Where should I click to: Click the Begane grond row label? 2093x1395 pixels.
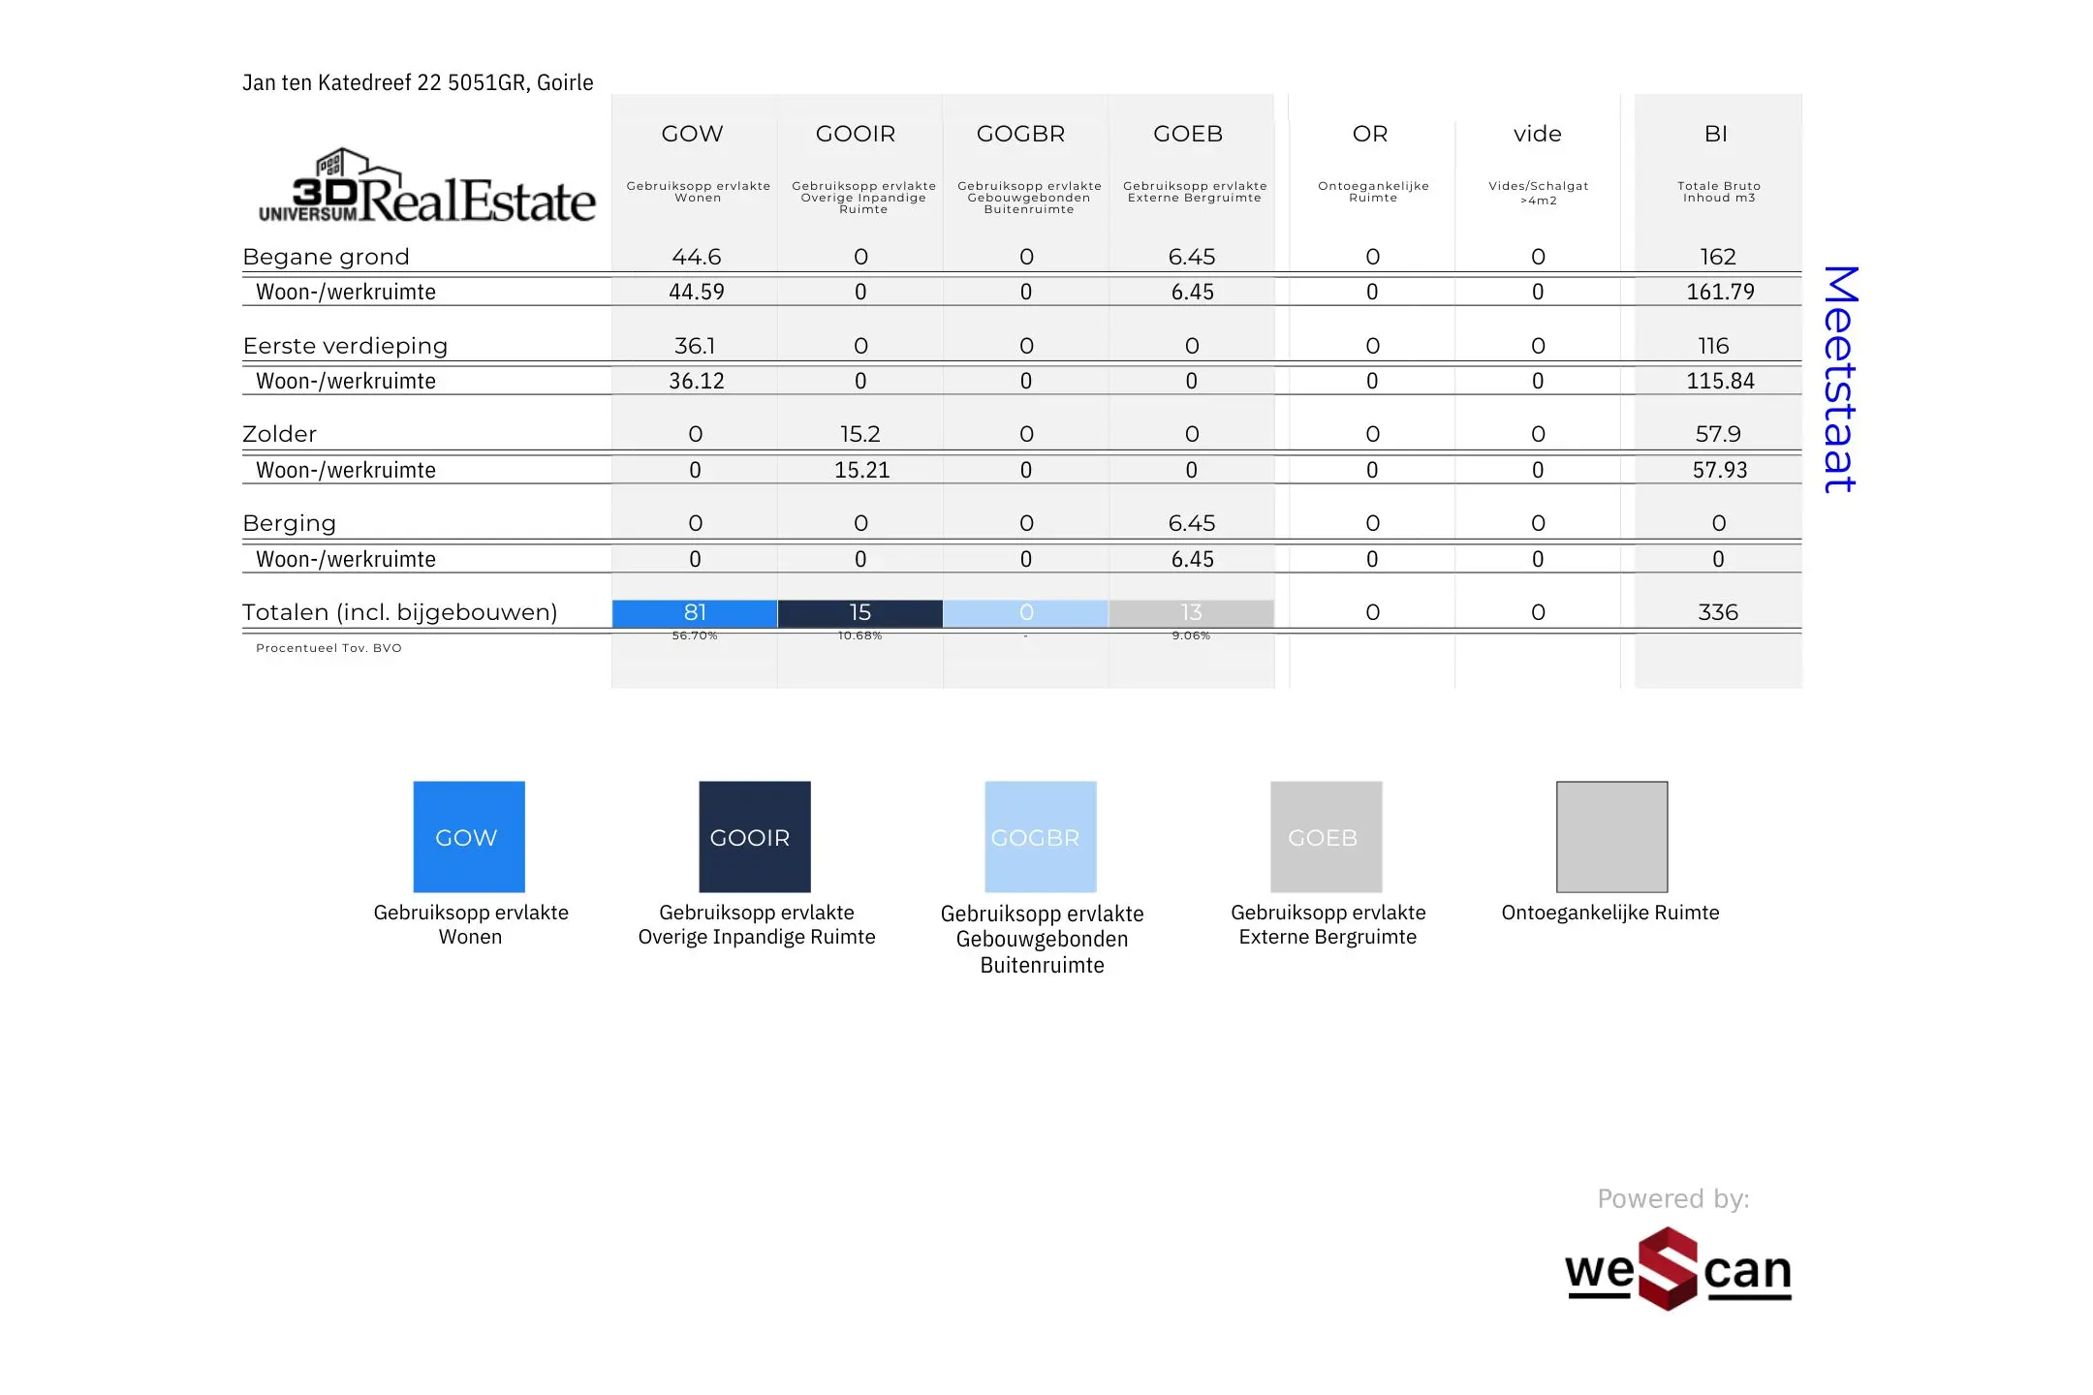tap(326, 257)
